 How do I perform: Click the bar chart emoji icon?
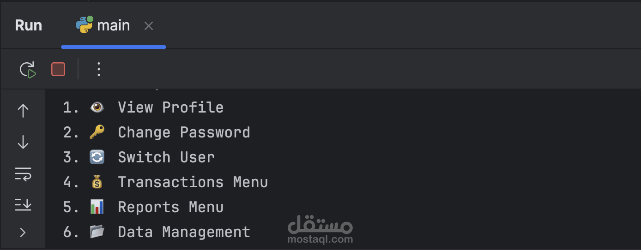(x=97, y=207)
